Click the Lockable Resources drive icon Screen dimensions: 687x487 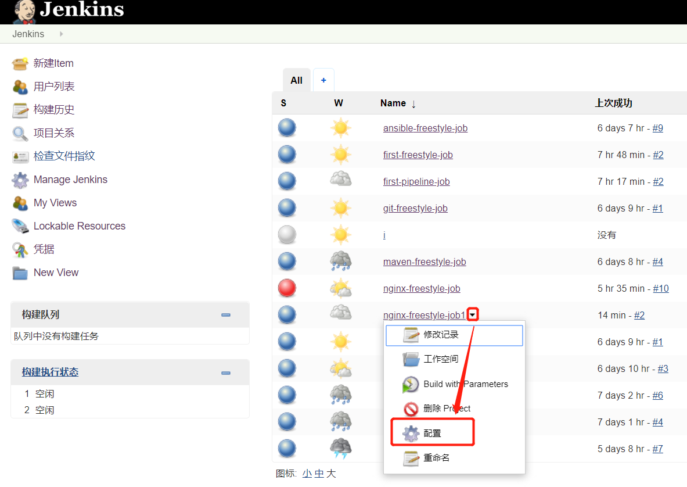[x=20, y=226]
